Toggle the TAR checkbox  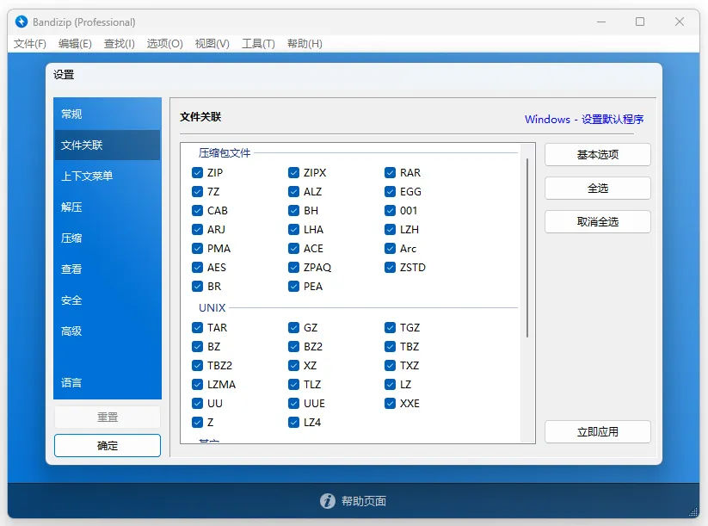[197, 328]
